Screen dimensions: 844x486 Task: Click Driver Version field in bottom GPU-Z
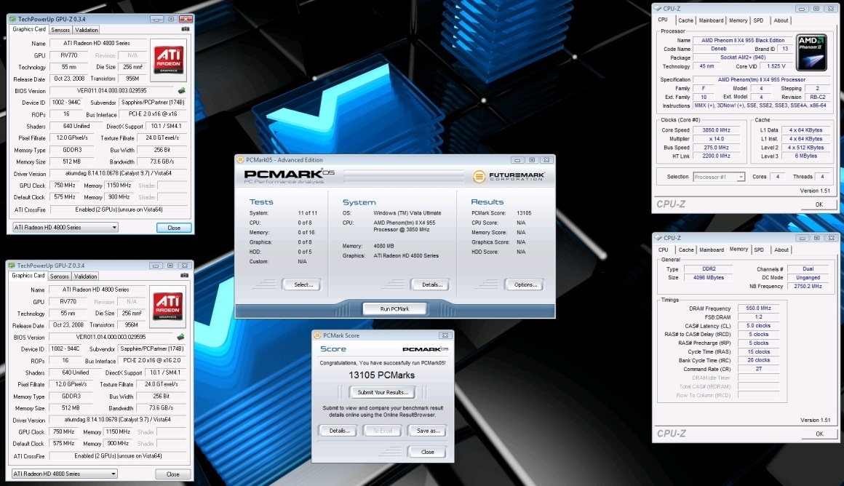117,419
